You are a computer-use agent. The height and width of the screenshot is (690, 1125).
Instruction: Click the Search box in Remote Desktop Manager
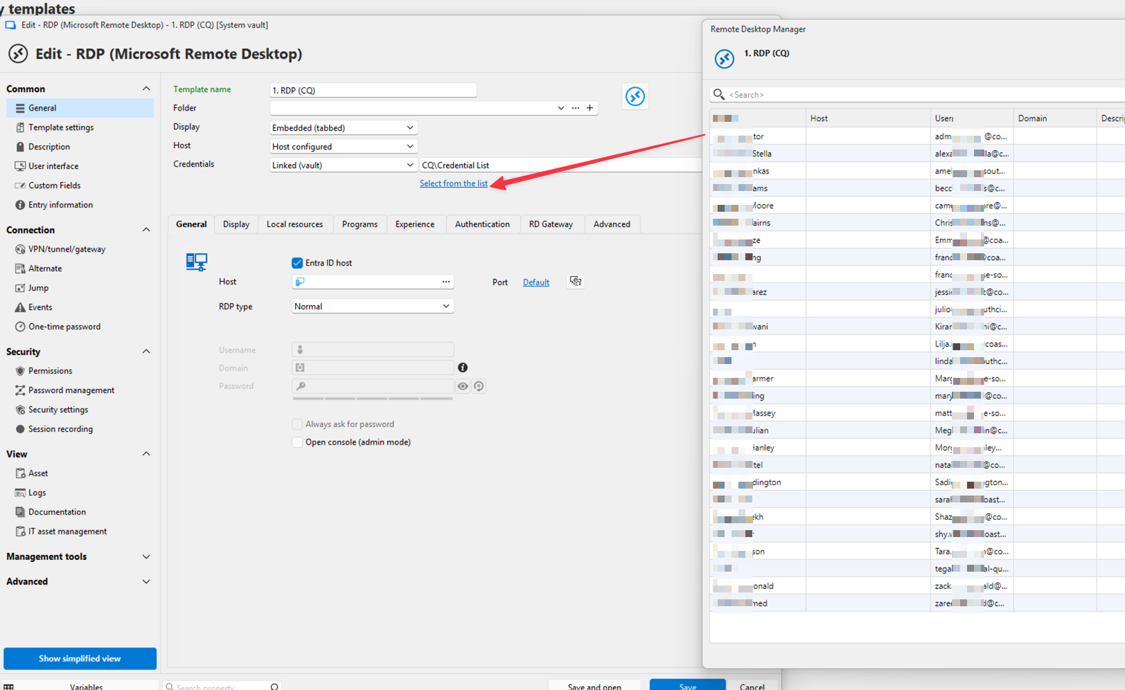click(917, 95)
